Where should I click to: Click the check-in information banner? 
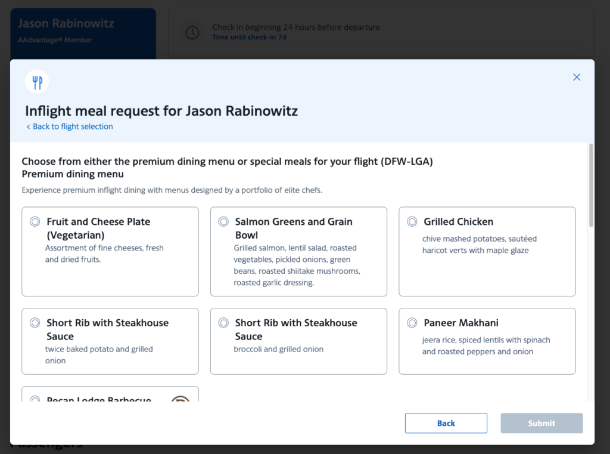tap(381, 33)
